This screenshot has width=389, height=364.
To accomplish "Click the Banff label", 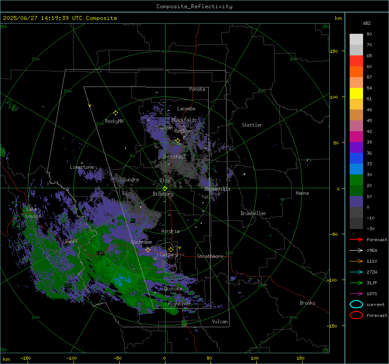I will click(71, 241).
